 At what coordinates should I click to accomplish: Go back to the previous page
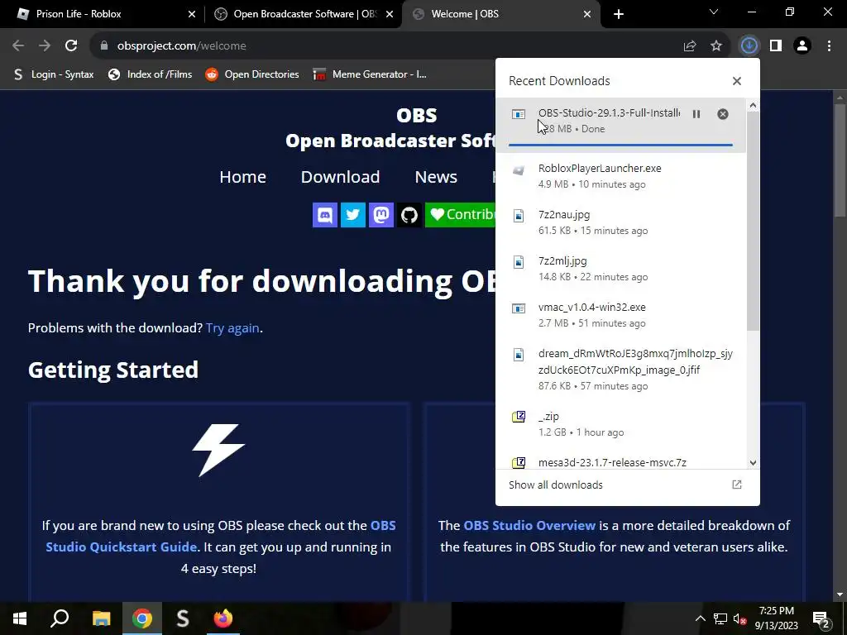(x=18, y=46)
